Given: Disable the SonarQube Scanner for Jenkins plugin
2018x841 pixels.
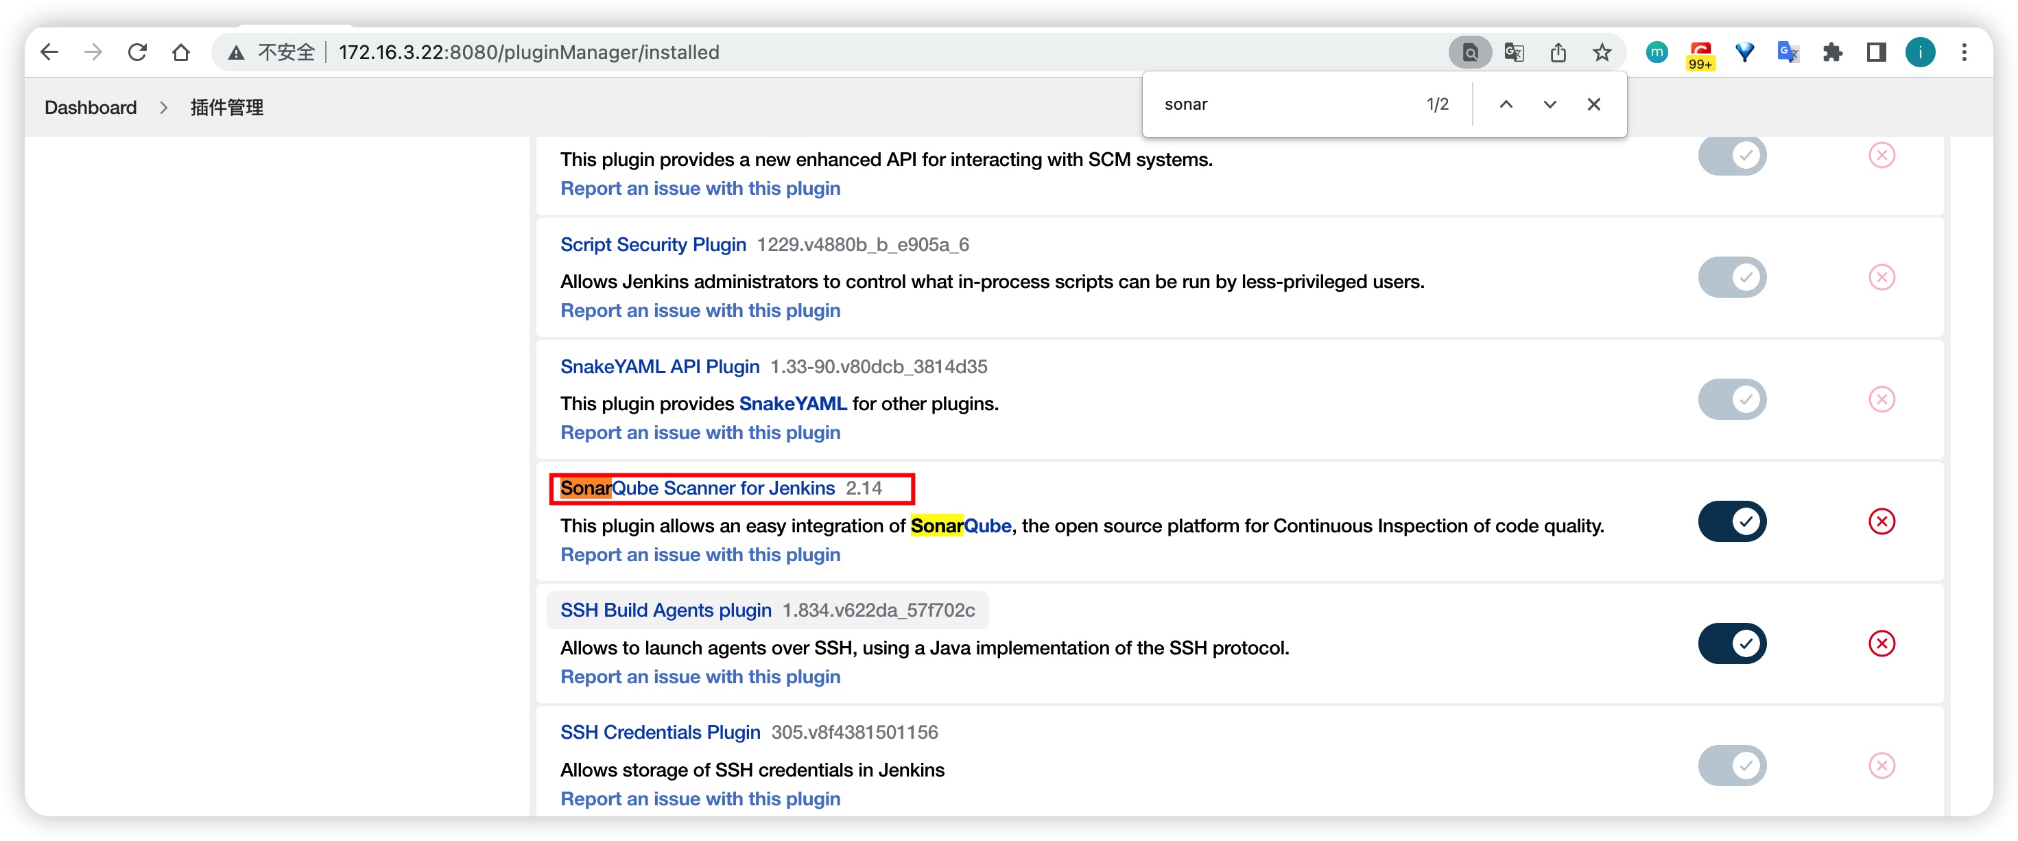Looking at the screenshot, I should tap(1732, 522).
